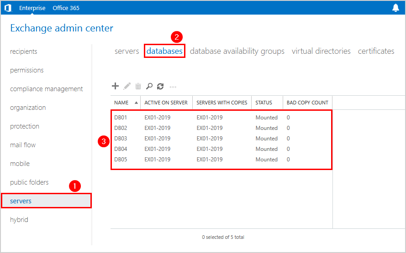Go to virtual directories tab
The height and width of the screenshot is (253, 406).
click(321, 51)
